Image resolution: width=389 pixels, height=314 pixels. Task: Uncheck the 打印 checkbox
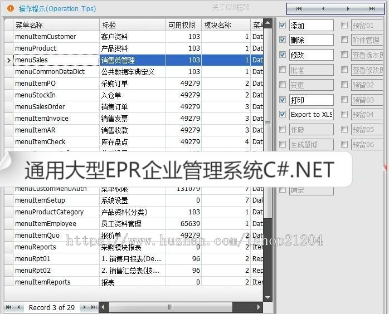click(283, 100)
